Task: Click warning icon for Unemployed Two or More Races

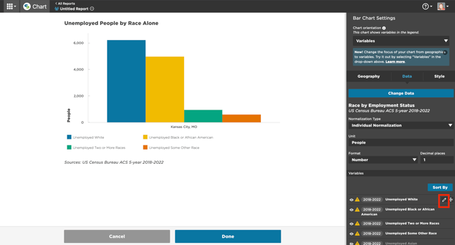Action: point(357,223)
